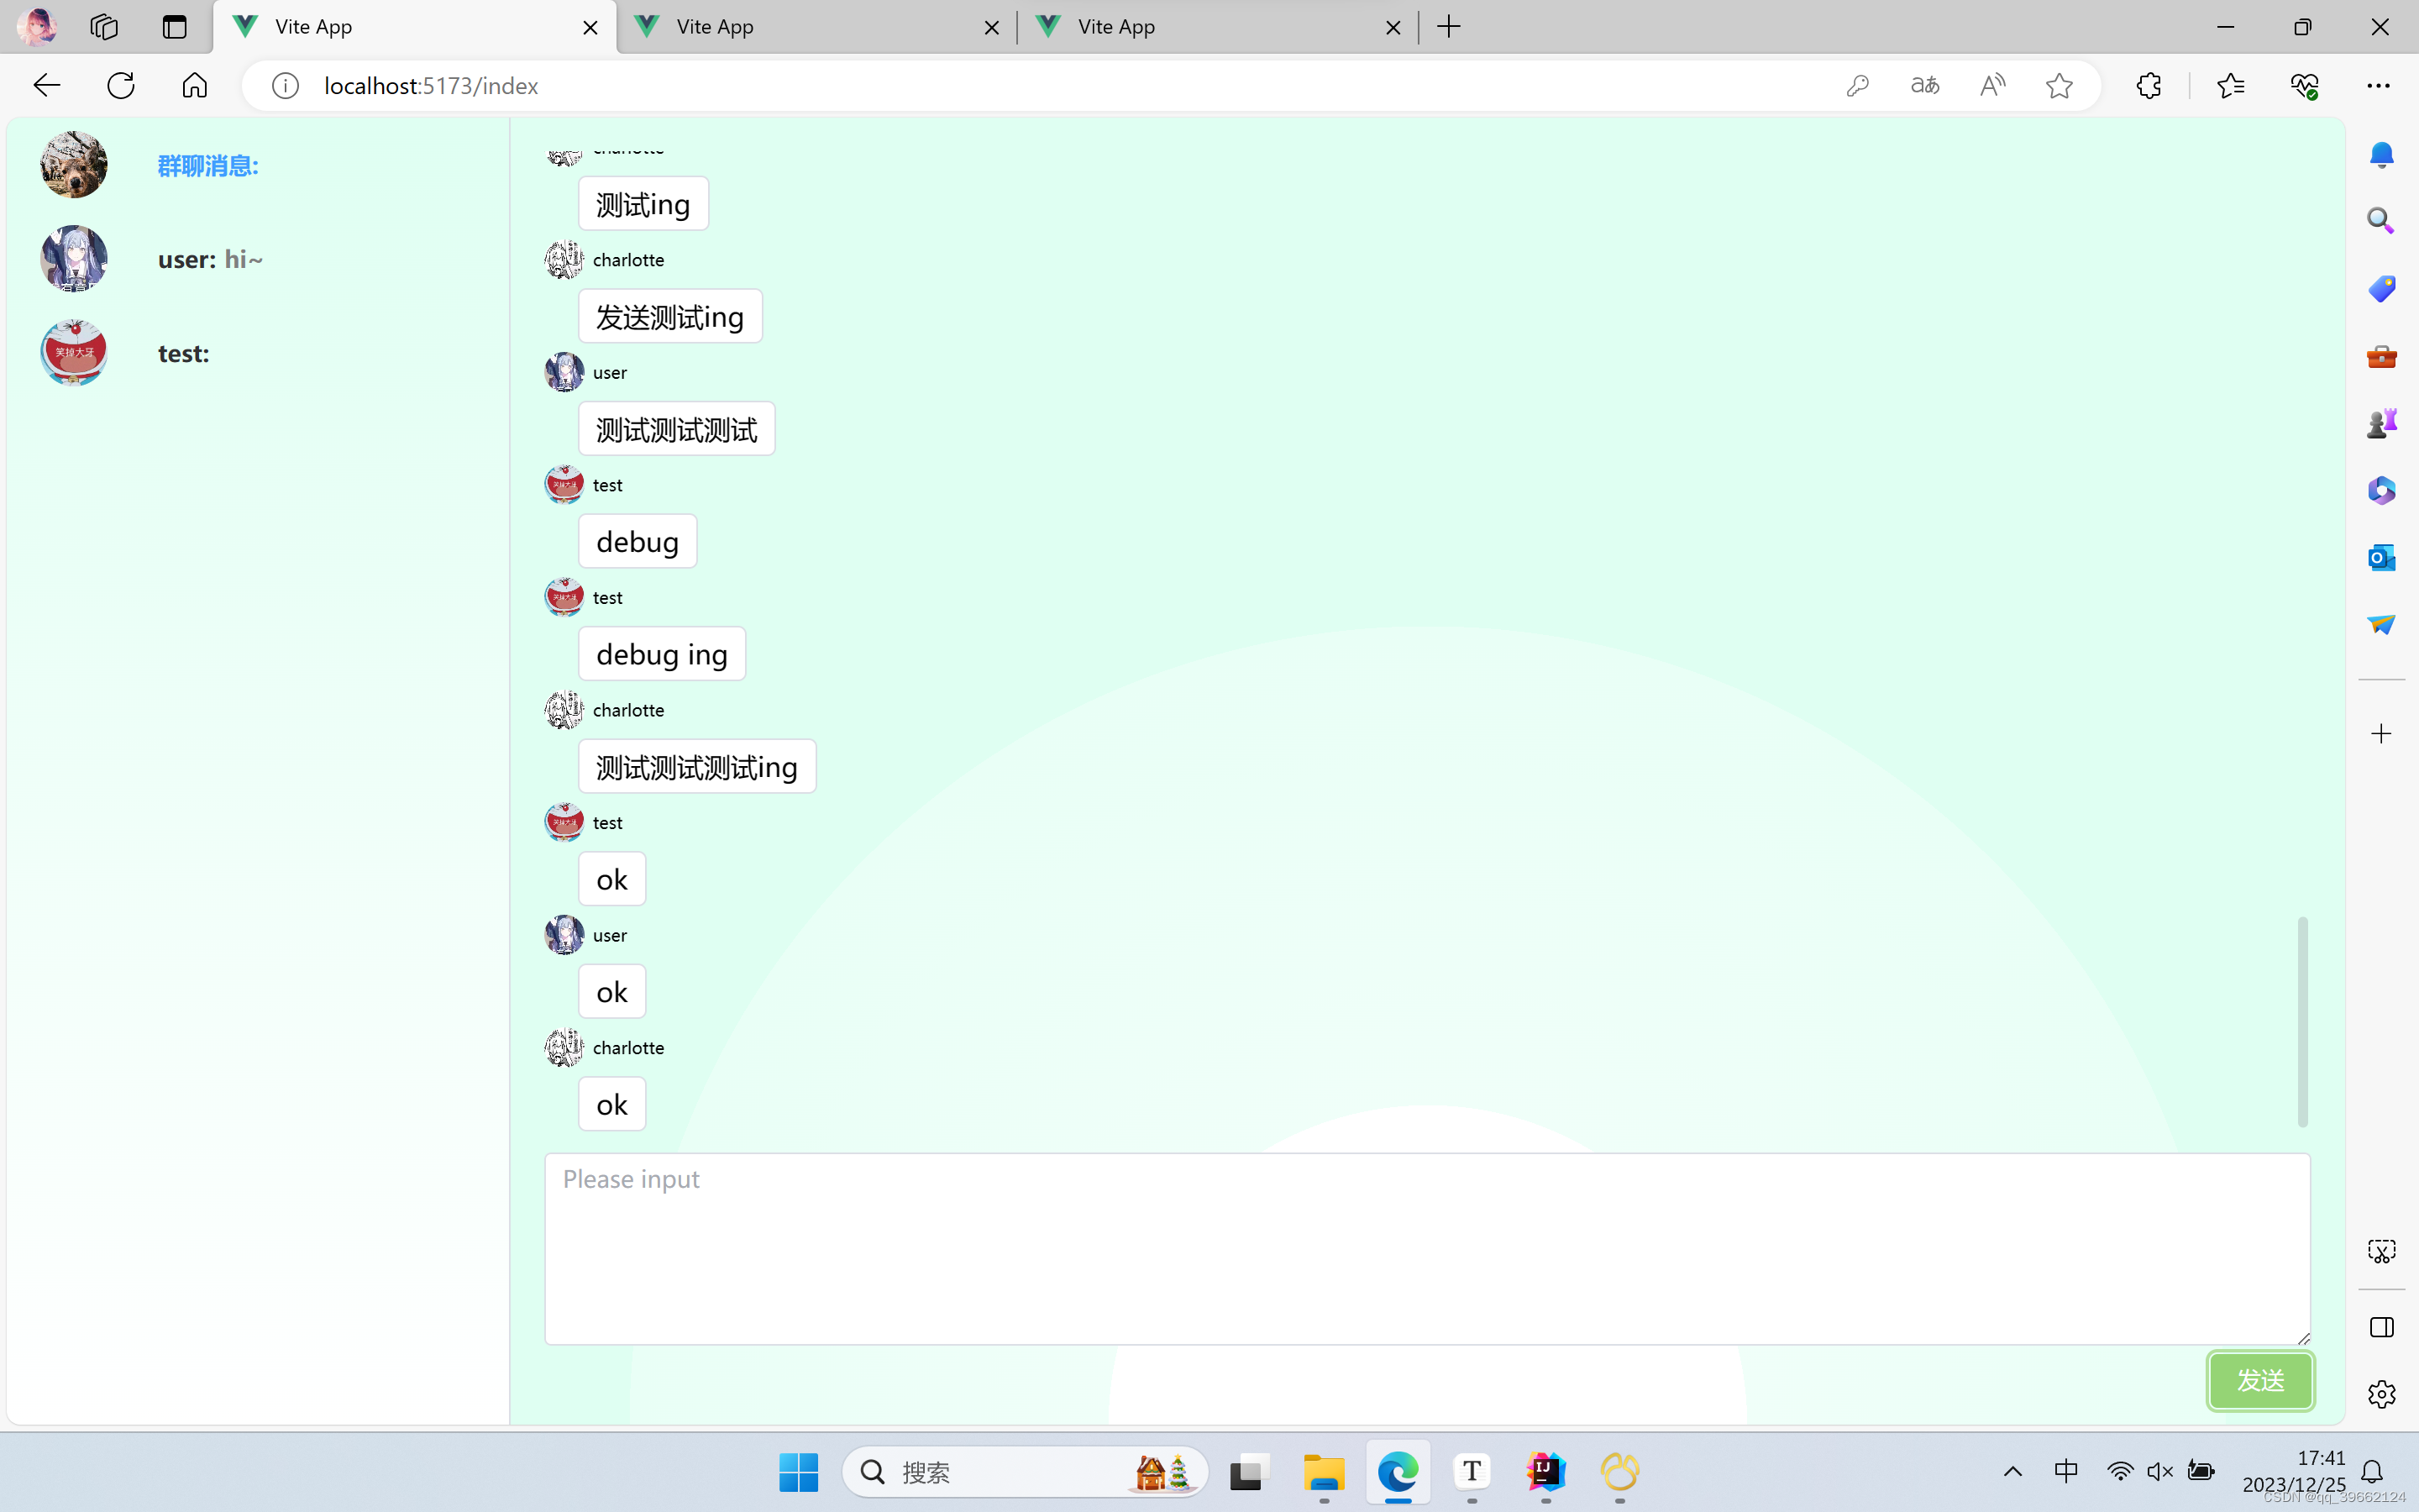2419x1512 pixels.
Task: Refresh the page with the reload icon
Action: point(121,86)
